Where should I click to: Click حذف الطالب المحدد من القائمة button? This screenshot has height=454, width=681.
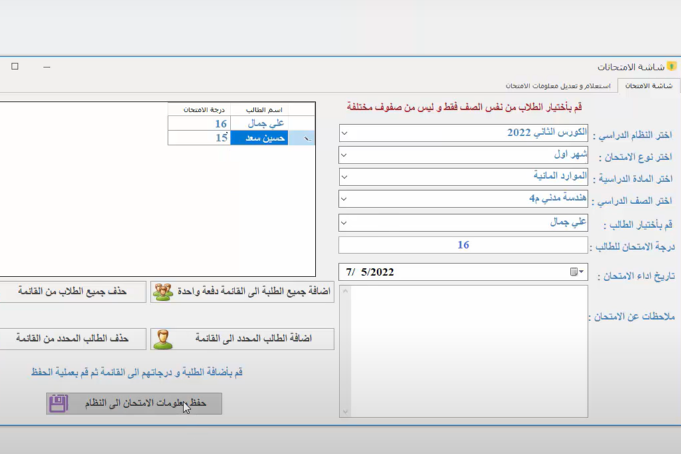(x=72, y=339)
